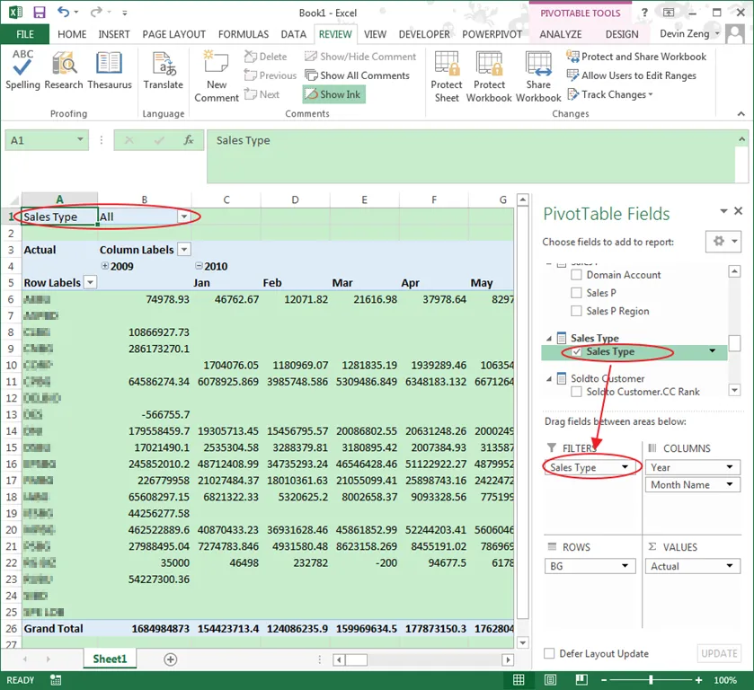
Task: Click the Save icon in the quick access toolbar
Action: coord(39,12)
